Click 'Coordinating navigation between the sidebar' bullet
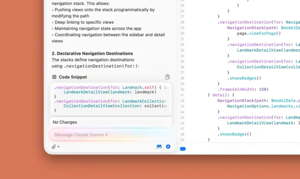 108,38
